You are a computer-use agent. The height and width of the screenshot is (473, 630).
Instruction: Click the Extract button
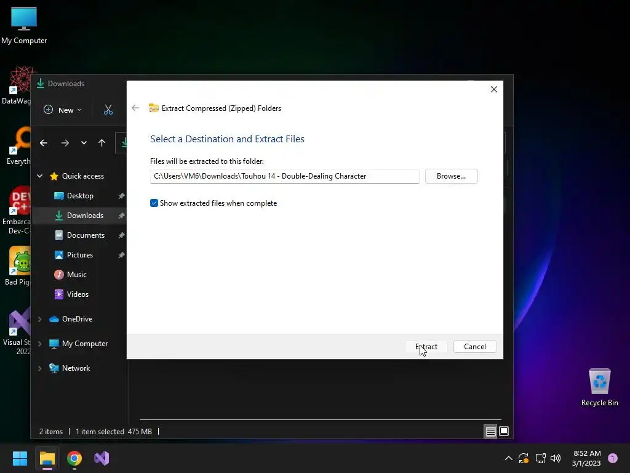pyautogui.click(x=426, y=347)
